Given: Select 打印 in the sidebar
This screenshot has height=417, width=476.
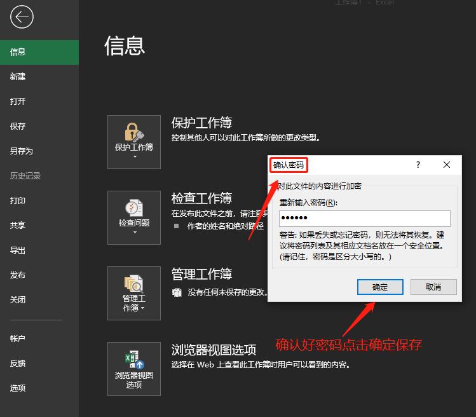Looking at the screenshot, I should coord(39,201).
